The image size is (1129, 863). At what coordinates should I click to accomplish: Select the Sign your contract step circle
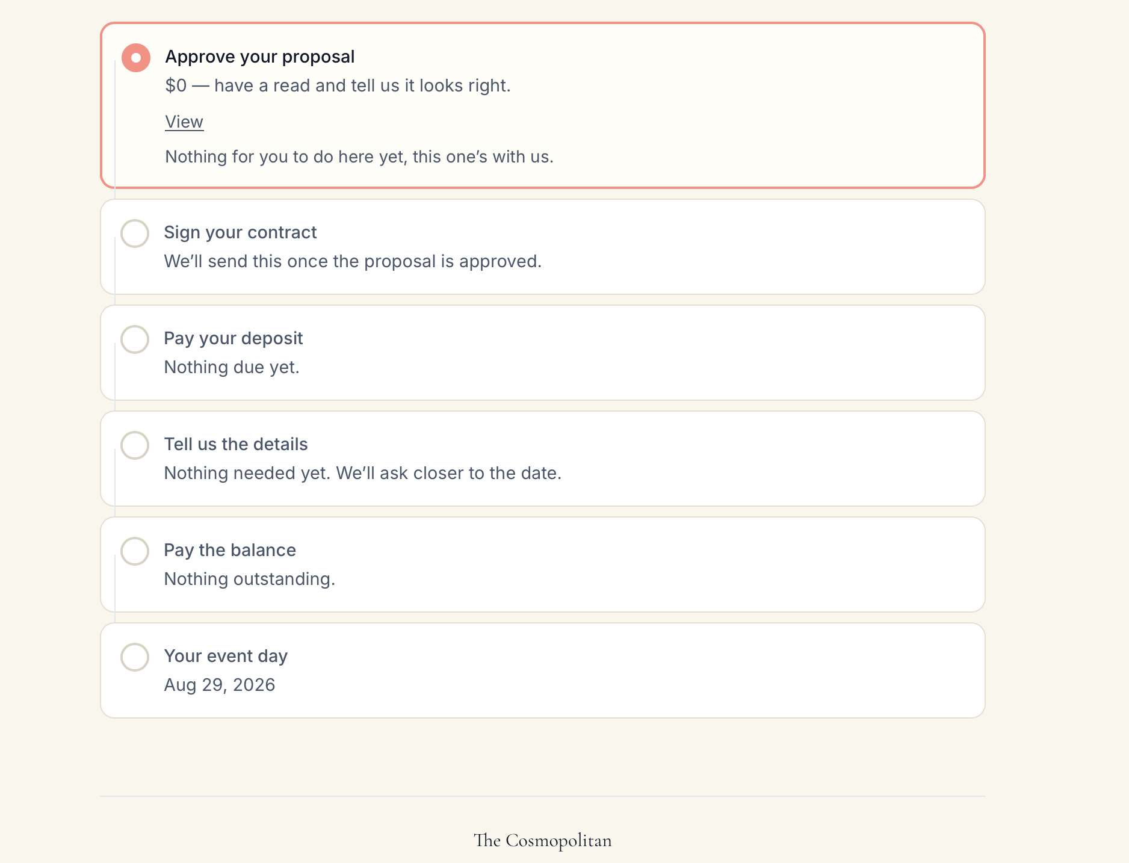(135, 234)
